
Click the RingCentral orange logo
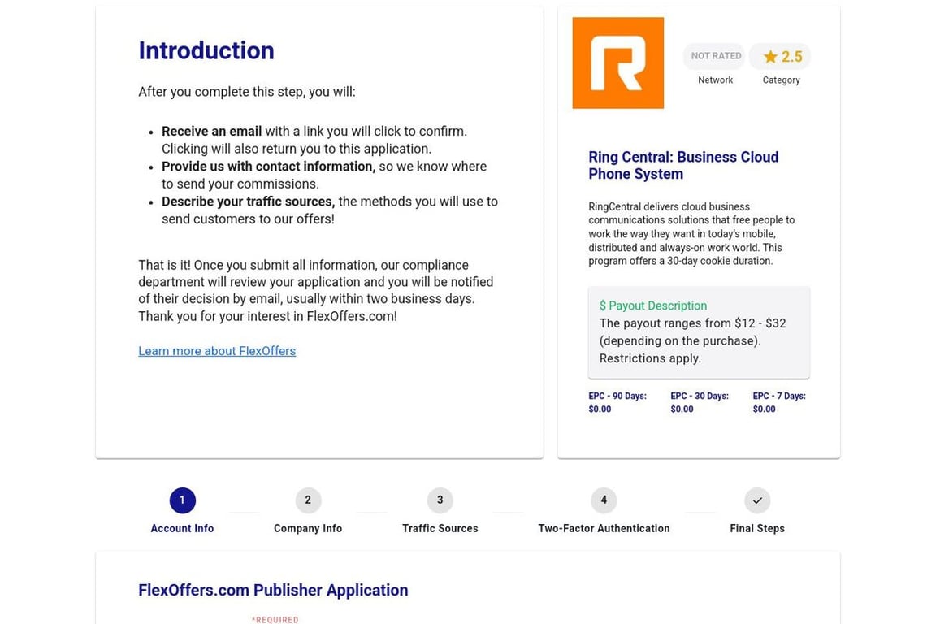[617, 63]
